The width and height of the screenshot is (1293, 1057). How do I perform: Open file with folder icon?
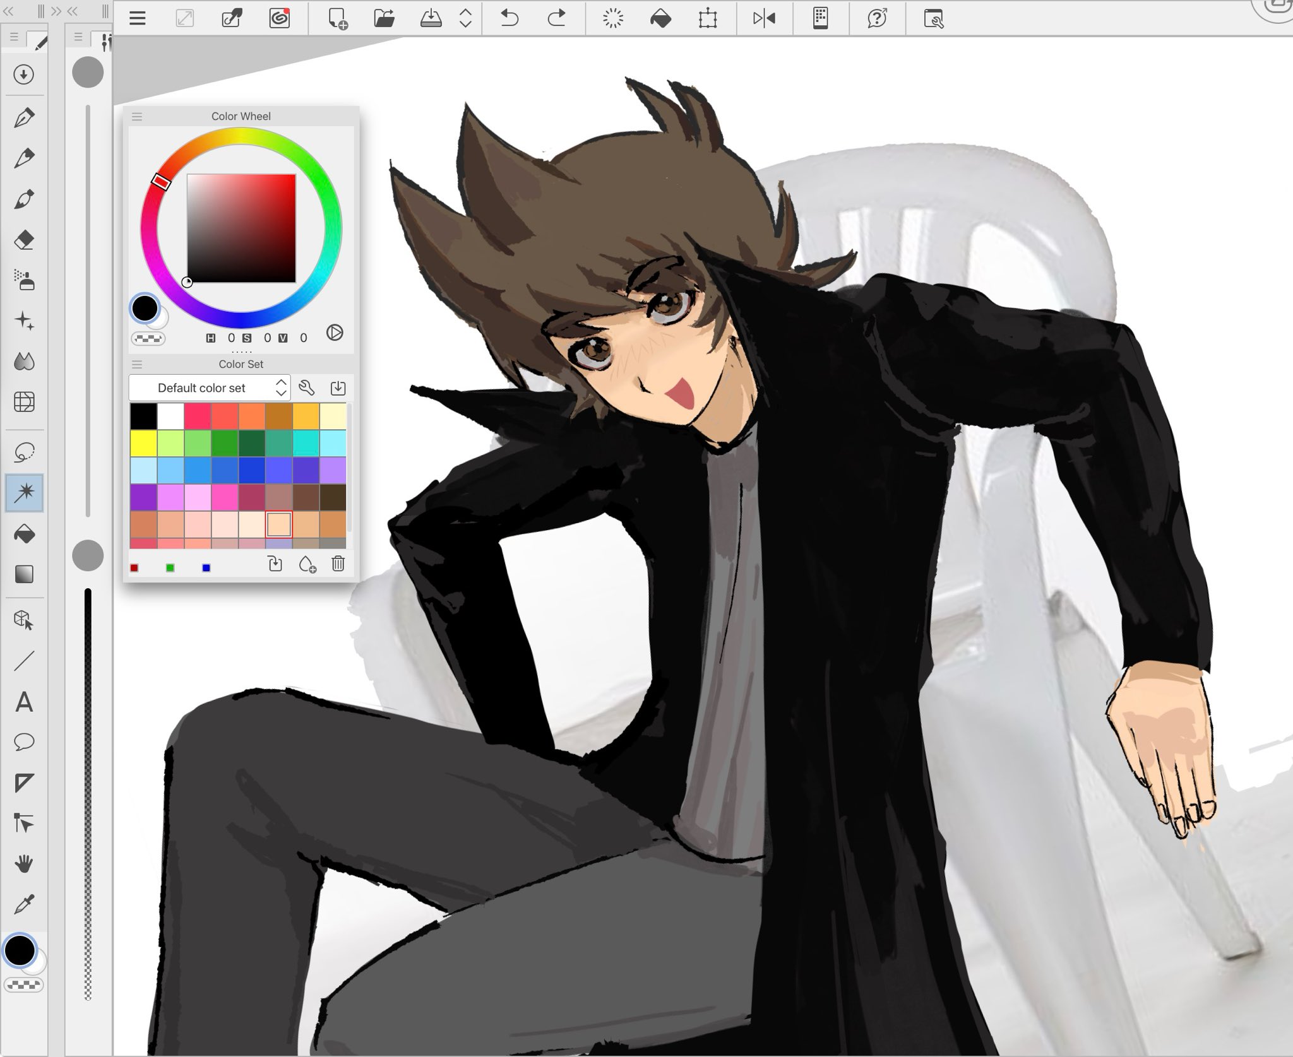(384, 18)
